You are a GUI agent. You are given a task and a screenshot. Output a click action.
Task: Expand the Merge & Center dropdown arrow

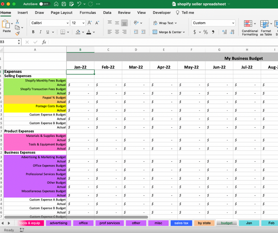point(184,32)
